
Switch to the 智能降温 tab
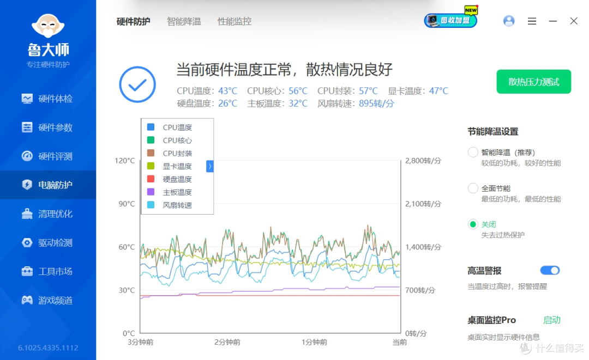[184, 21]
